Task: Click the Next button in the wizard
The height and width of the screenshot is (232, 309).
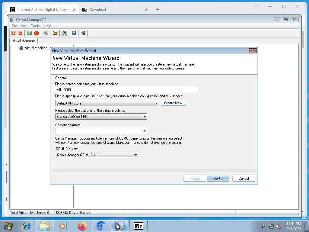Action: (x=218, y=178)
